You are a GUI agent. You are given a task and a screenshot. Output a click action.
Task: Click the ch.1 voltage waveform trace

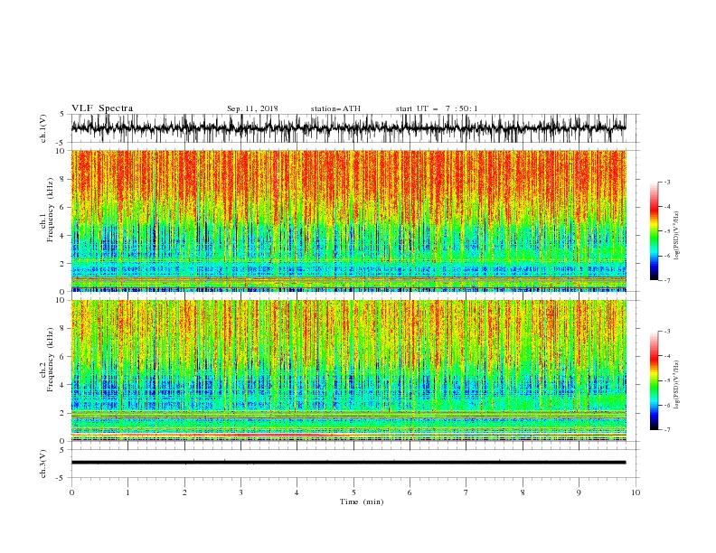coord(348,128)
